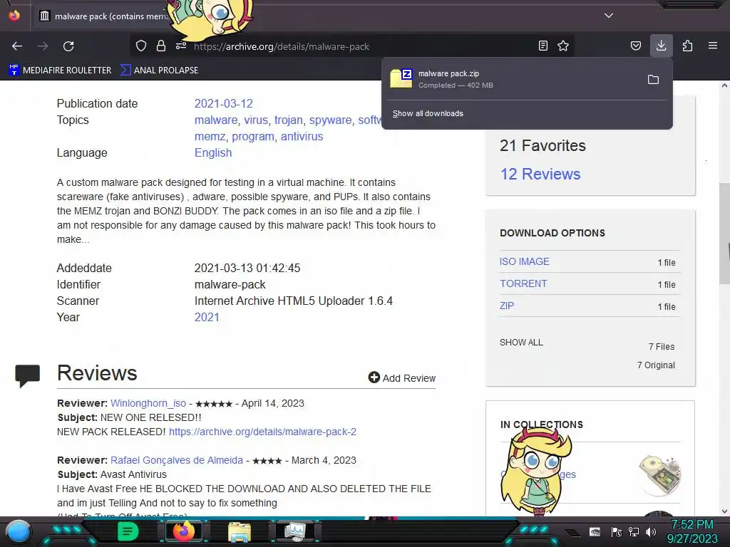Download the ISO IMAGE option

click(x=524, y=261)
